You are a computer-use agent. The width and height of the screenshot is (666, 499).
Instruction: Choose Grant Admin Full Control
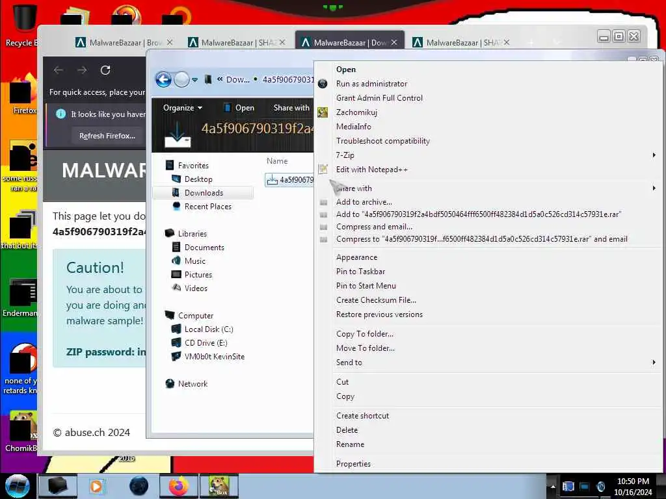(x=379, y=98)
